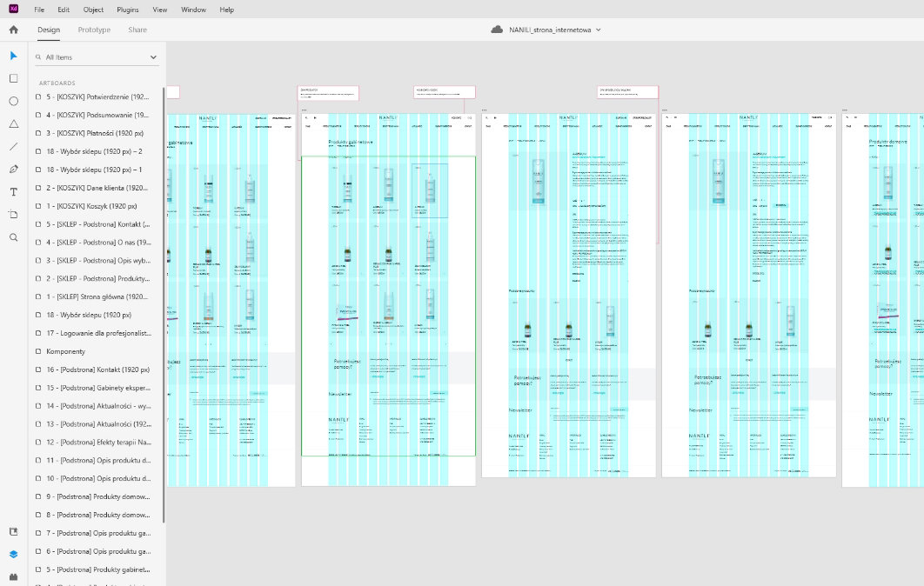Switch to the Prototype tab
The height and width of the screenshot is (586, 924).
(x=94, y=30)
